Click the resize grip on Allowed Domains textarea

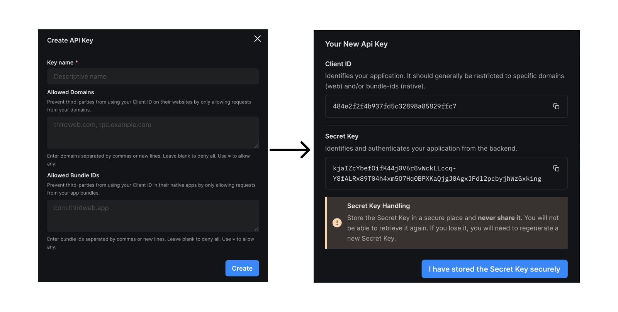point(256,146)
